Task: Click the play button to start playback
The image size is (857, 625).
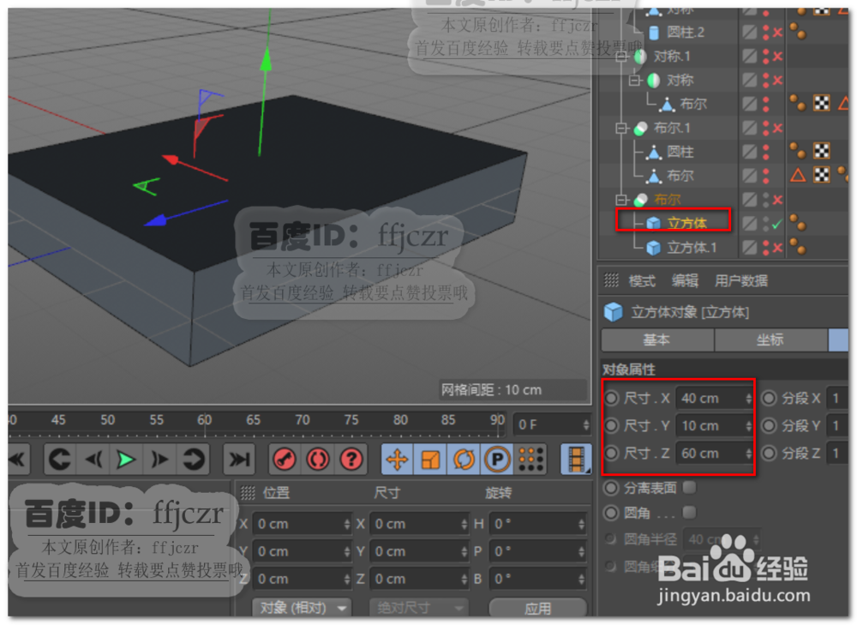Action: [x=125, y=460]
